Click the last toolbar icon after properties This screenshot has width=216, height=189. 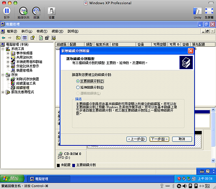tap(53, 38)
